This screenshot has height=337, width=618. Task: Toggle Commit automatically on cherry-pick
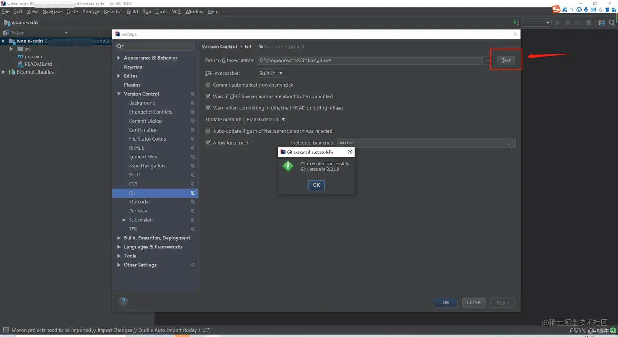pos(208,85)
